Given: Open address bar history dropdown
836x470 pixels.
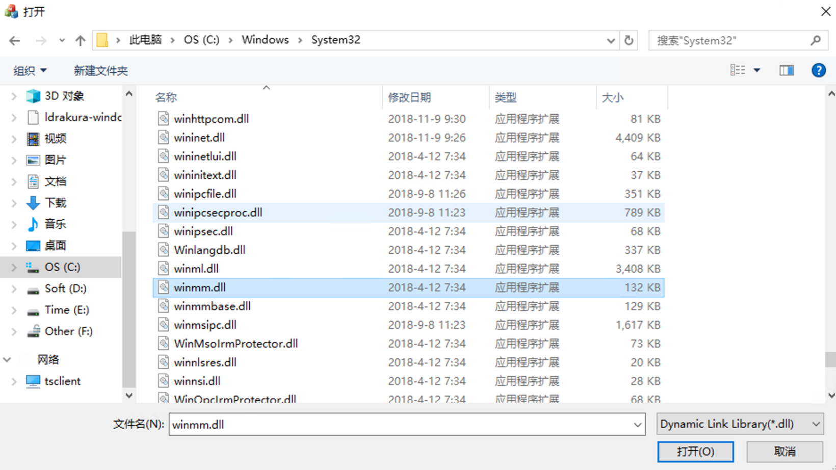Looking at the screenshot, I should pyautogui.click(x=611, y=40).
